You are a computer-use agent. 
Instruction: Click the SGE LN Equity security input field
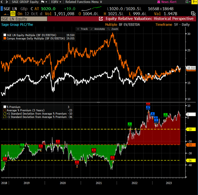(24, 19)
